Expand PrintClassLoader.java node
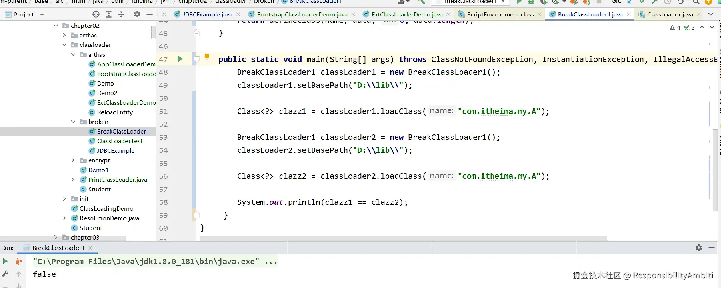Viewport: 721px width, 288px height. click(x=73, y=180)
